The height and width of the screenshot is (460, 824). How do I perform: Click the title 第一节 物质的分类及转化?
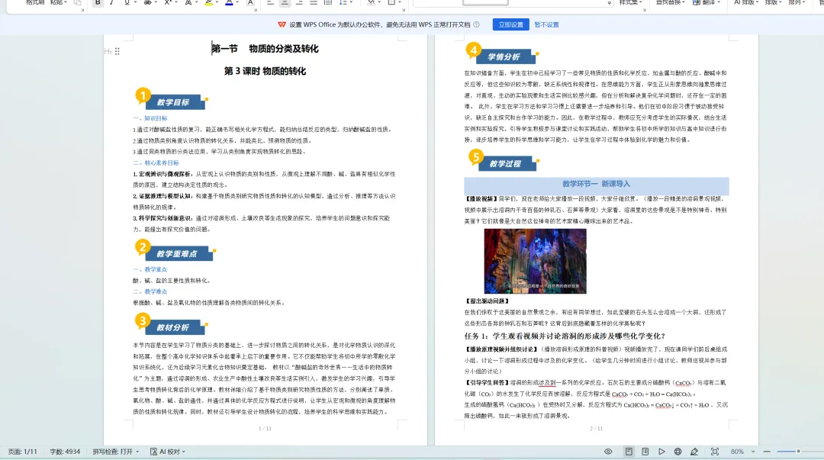[265, 49]
